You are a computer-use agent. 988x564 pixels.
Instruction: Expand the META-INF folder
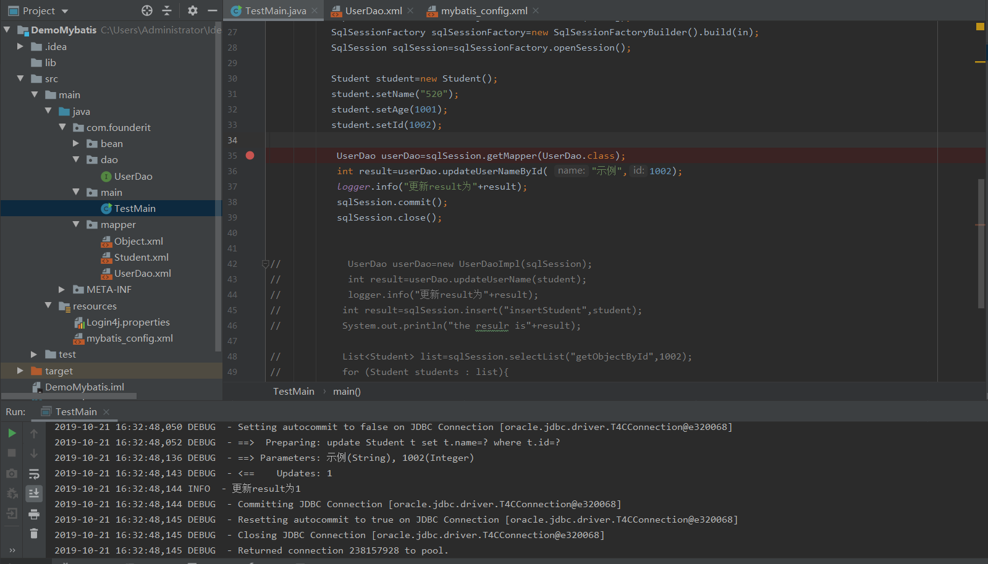pos(62,289)
